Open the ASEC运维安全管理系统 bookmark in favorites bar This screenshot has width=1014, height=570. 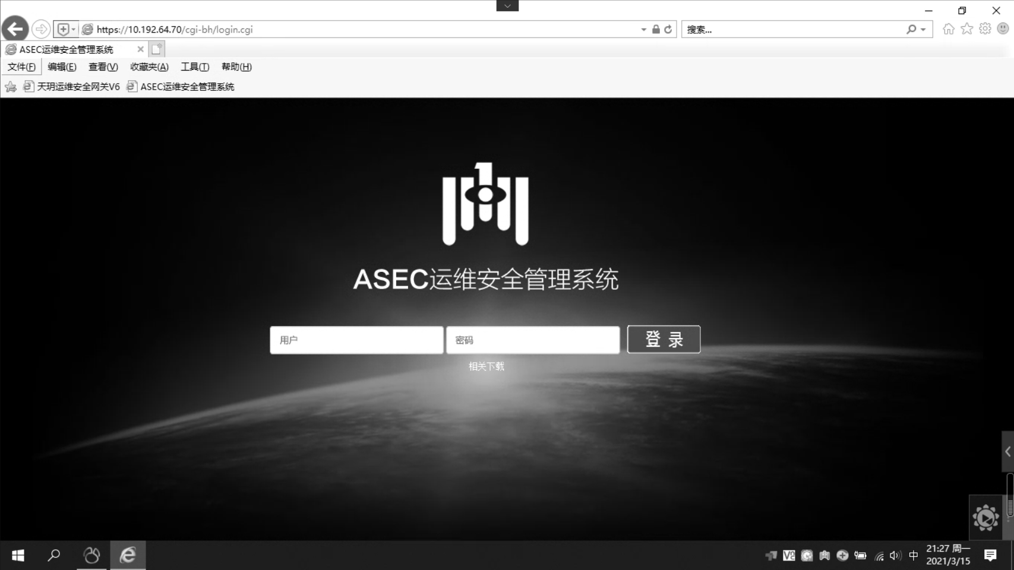pyautogui.click(x=181, y=87)
